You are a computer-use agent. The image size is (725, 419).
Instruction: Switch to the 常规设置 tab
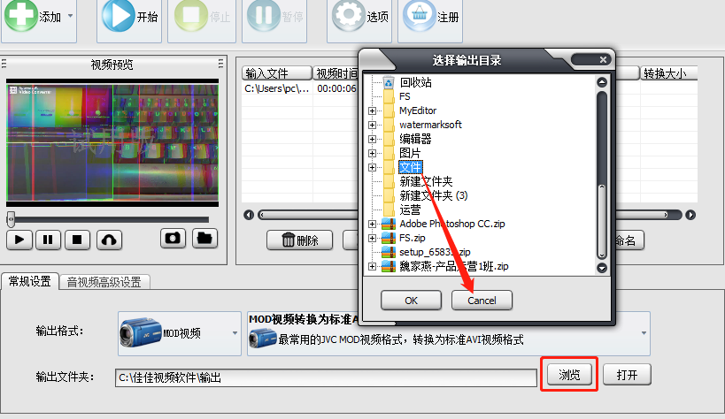pos(29,281)
